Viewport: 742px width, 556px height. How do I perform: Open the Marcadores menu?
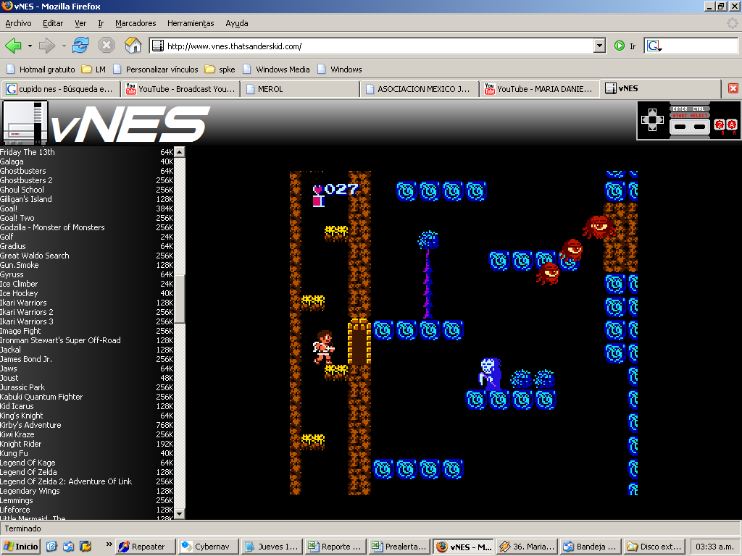tap(136, 23)
